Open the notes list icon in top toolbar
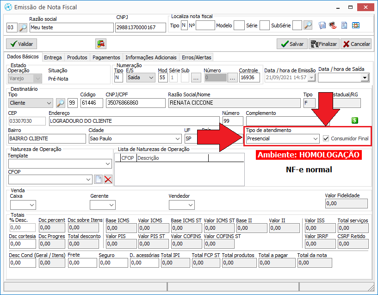This screenshot has width=378, height=295. 322,25
